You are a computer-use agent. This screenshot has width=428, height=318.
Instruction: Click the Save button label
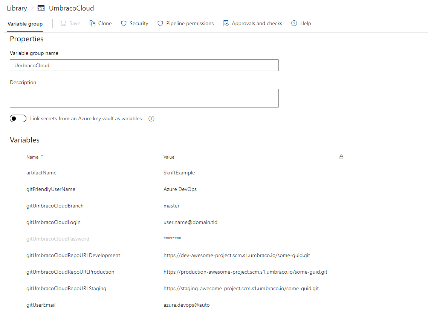tap(75, 23)
